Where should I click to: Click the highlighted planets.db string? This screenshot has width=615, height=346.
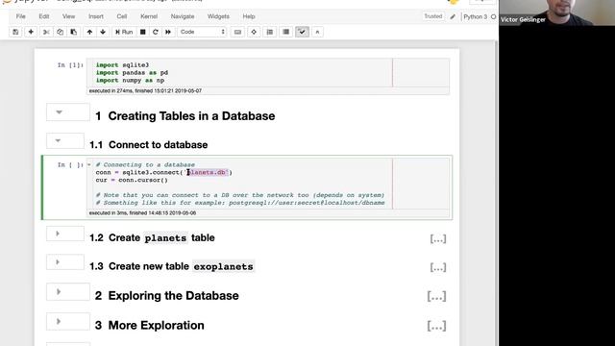point(208,172)
